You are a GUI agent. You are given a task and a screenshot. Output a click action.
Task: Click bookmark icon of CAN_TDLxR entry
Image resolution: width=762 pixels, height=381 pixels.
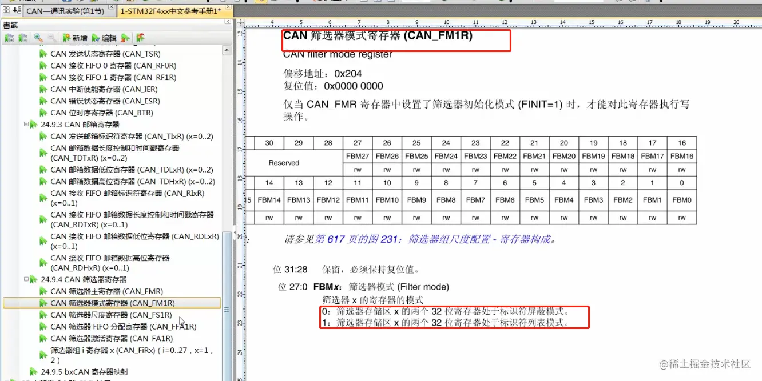coord(43,170)
